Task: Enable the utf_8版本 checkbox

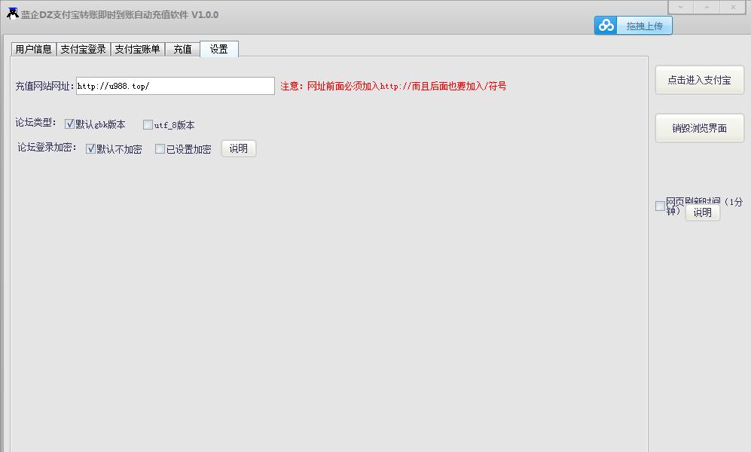Action: (x=148, y=125)
